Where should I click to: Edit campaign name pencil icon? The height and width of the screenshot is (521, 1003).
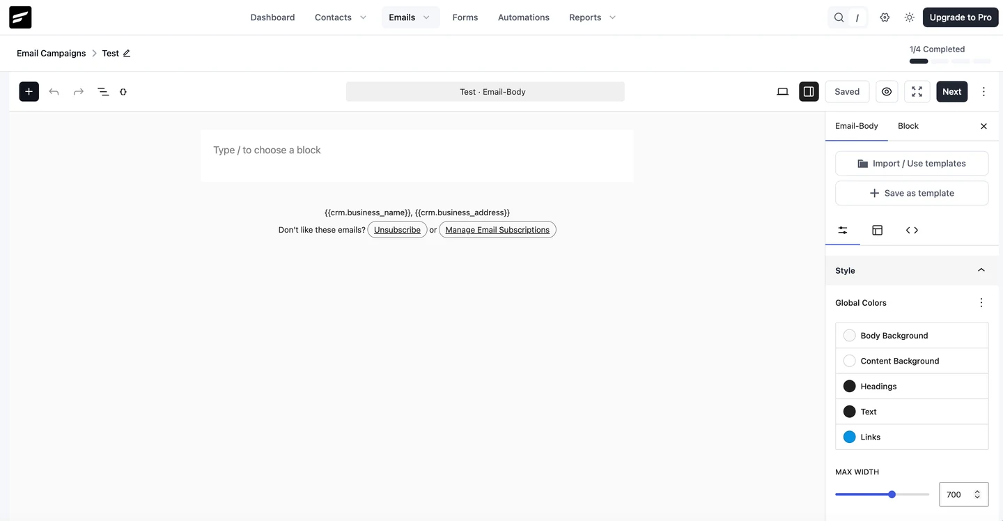tap(127, 53)
